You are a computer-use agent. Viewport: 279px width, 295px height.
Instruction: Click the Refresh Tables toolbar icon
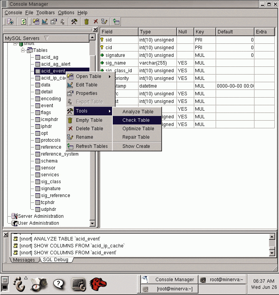[116, 22]
